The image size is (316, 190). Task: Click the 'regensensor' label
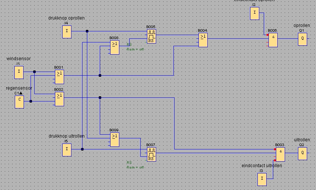click(x=19, y=88)
